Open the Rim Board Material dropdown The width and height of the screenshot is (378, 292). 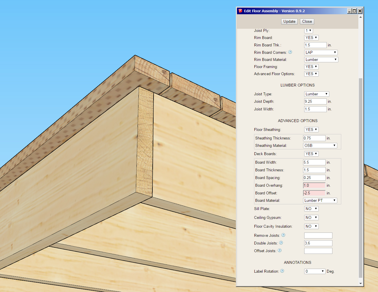(x=321, y=59)
